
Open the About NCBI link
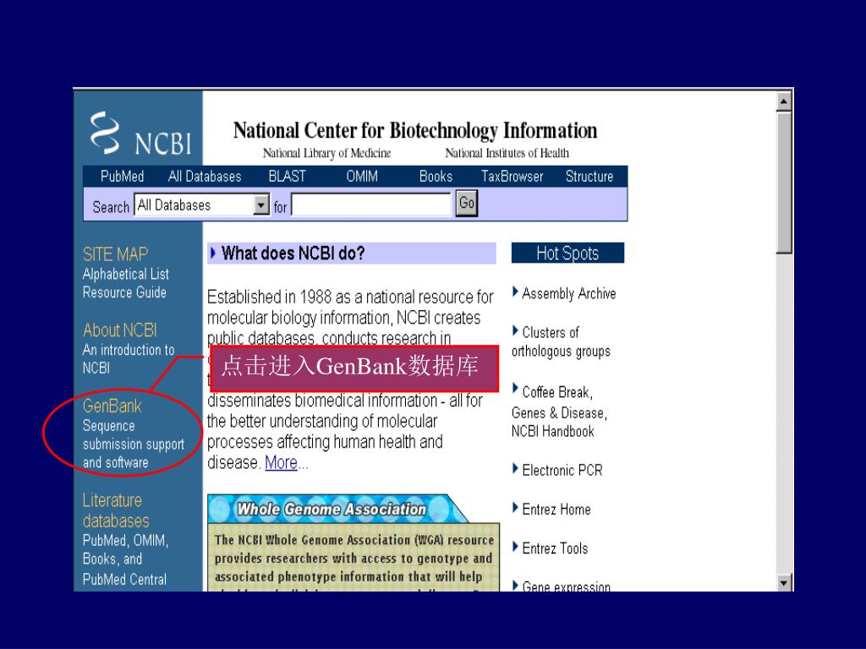[x=120, y=330]
